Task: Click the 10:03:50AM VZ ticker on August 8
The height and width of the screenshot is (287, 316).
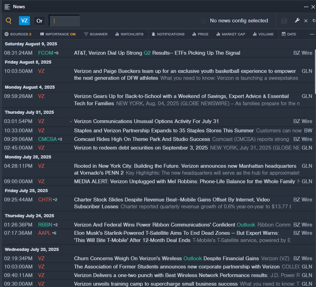Action: pyautogui.click(x=41, y=71)
